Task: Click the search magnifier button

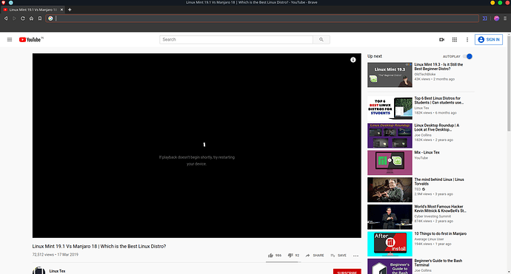Action: coord(321,40)
